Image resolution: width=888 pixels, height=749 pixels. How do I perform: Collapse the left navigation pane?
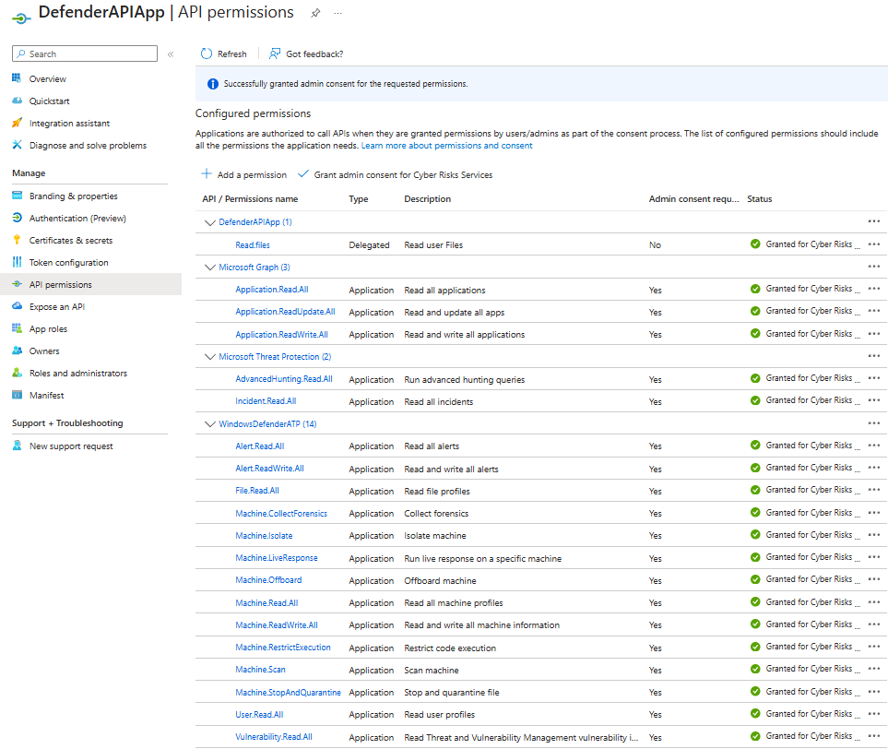(171, 53)
